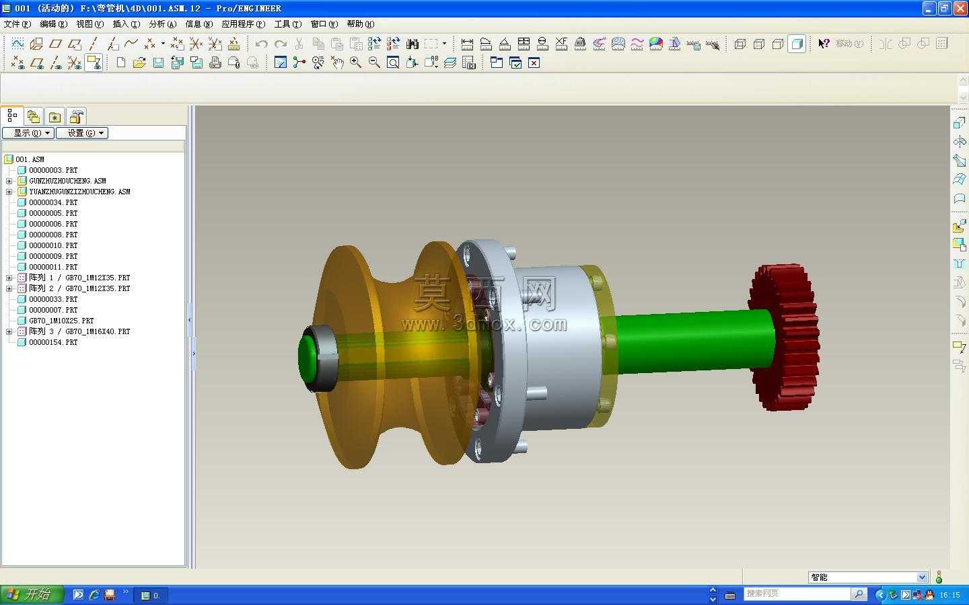The height and width of the screenshot is (605, 969).
Task: Click the sketched curve tool icon
Action: (17, 44)
